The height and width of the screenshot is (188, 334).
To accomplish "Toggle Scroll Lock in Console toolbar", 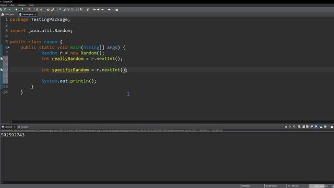I will pos(304,127).
